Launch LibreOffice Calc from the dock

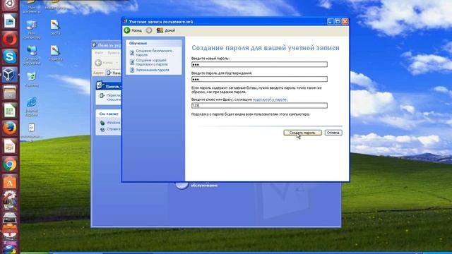coord(9,111)
